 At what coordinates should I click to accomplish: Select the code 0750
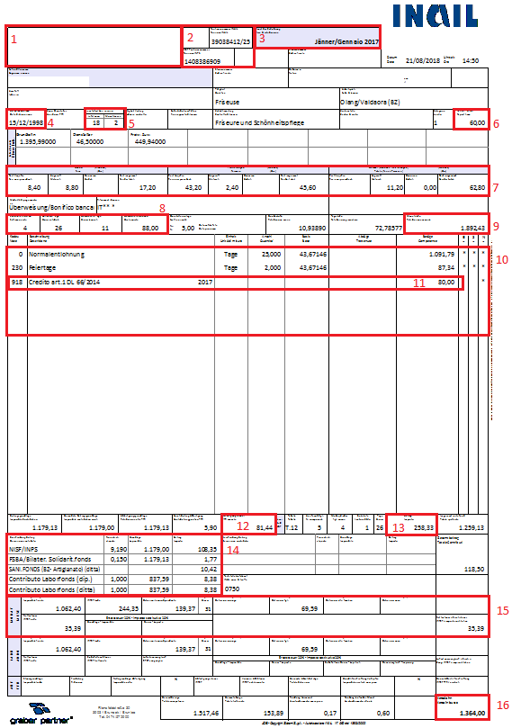point(232,589)
